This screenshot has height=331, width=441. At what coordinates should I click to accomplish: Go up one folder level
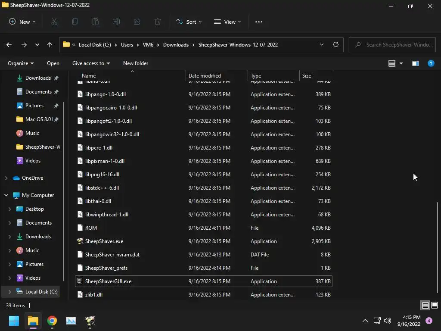50,45
